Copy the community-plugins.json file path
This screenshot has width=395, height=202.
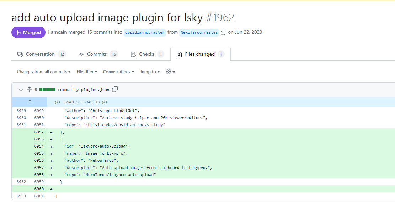[x=115, y=89]
